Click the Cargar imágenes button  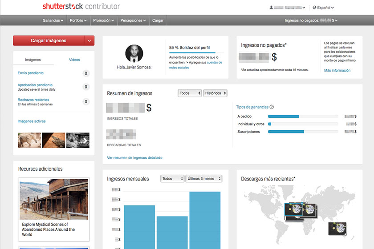click(x=49, y=40)
